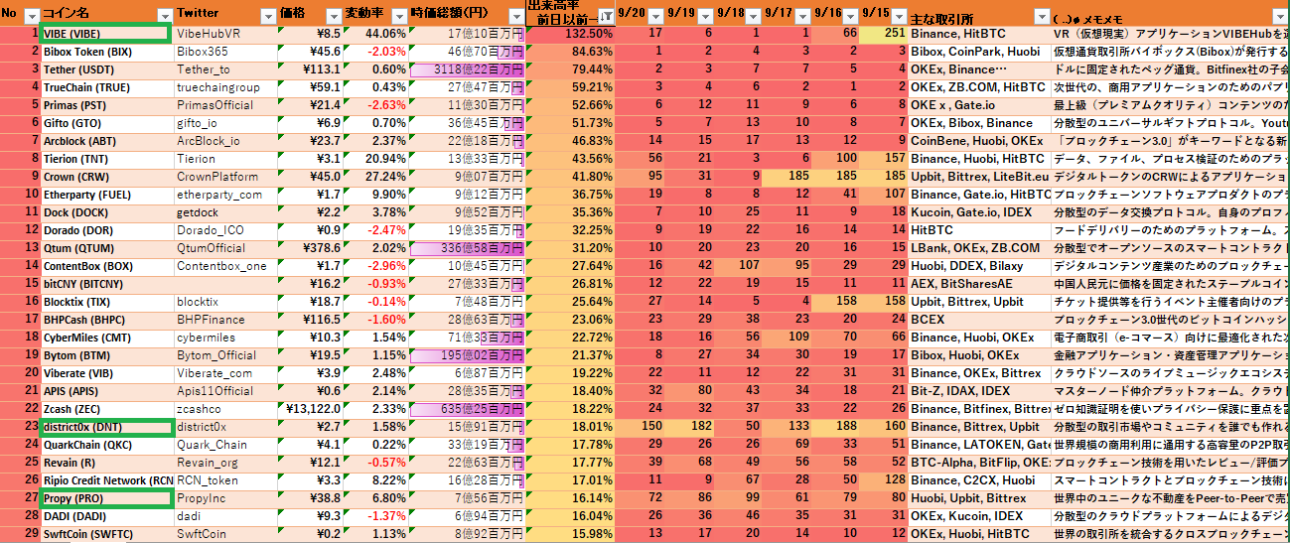The height and width of the screenshot is (543, 1290).
Task: Select the district0x (DNT) coin name cell
Action: pyautogui.click(x=104, y=427)
